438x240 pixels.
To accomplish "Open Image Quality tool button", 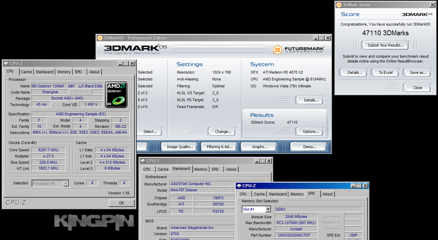I will click(x=180, y=147).
